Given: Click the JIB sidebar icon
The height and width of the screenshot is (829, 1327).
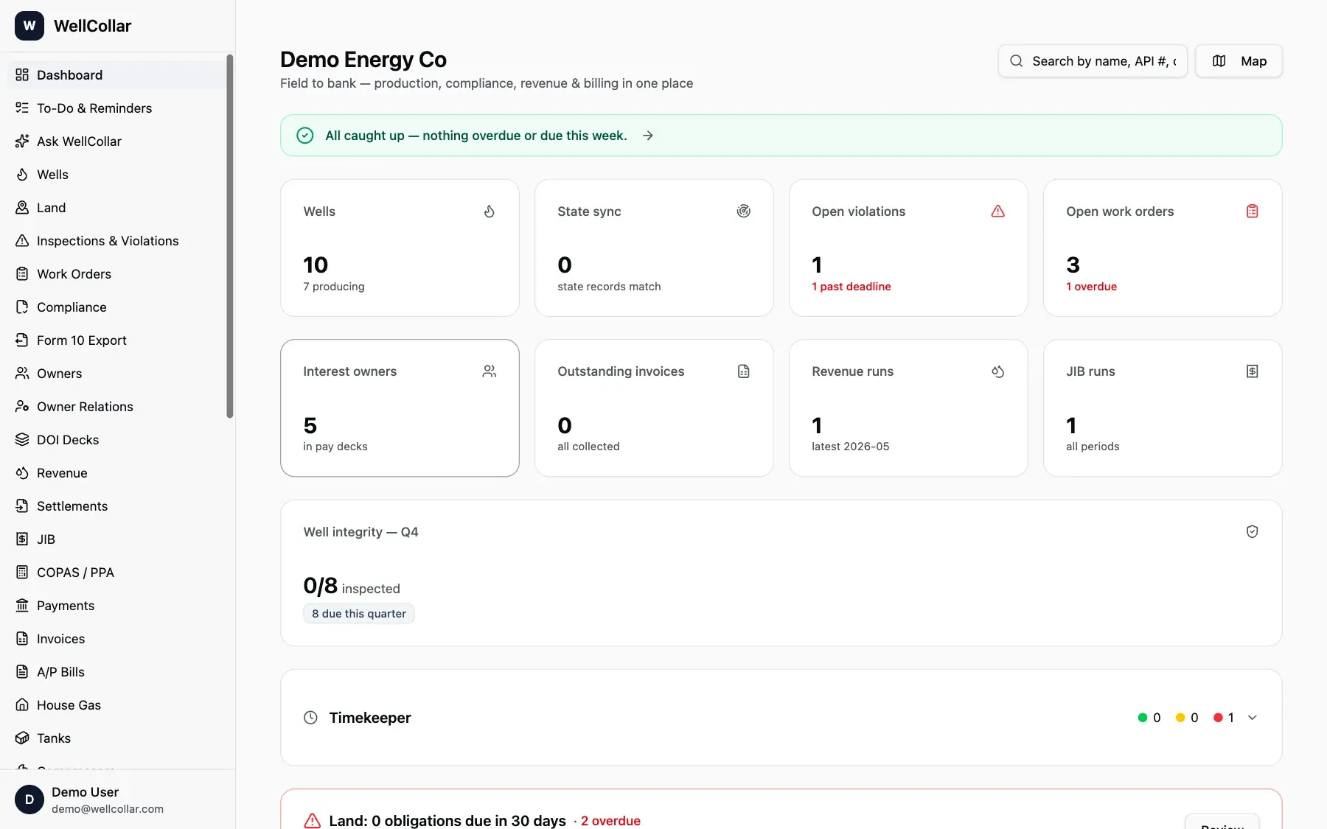Looking at the screenshot, I should click(22, 539).
